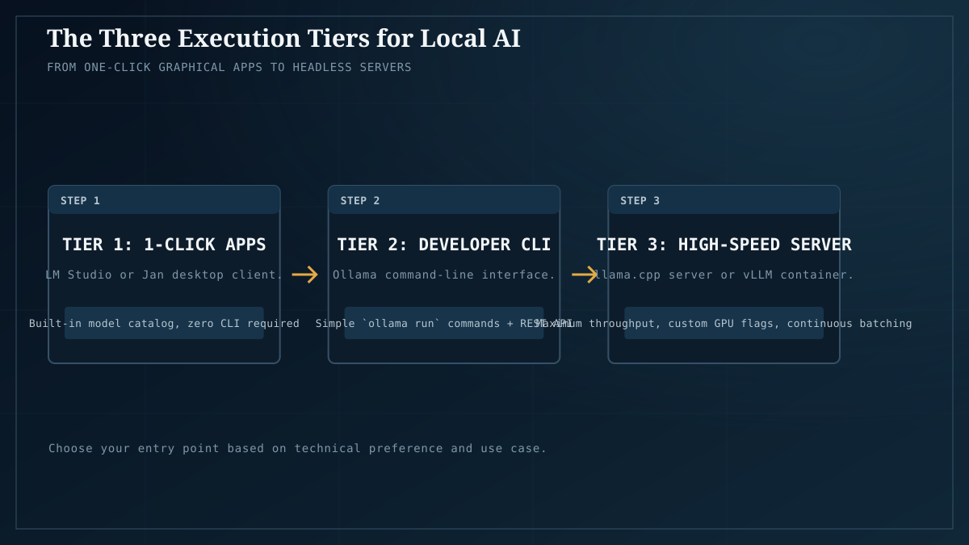Click the 'STEP 3' header label
Screen dimensions: 969x545
click(x=640, y=200)
